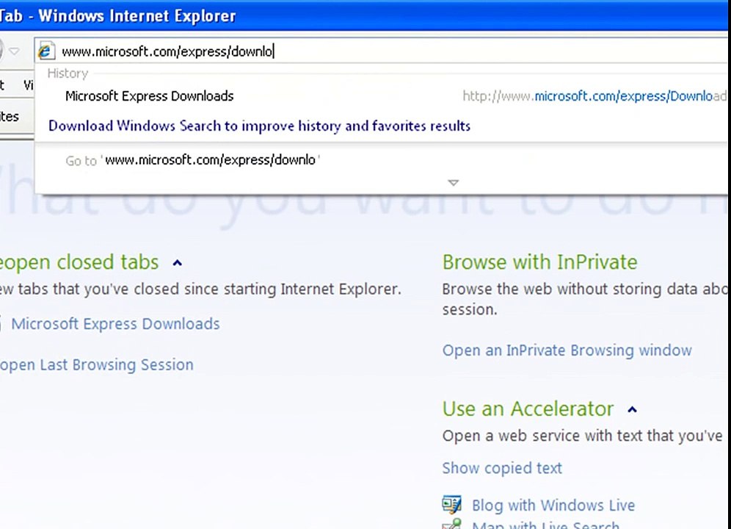Open the suggested microsoft.com/express/Download URL

coord(594,96)
